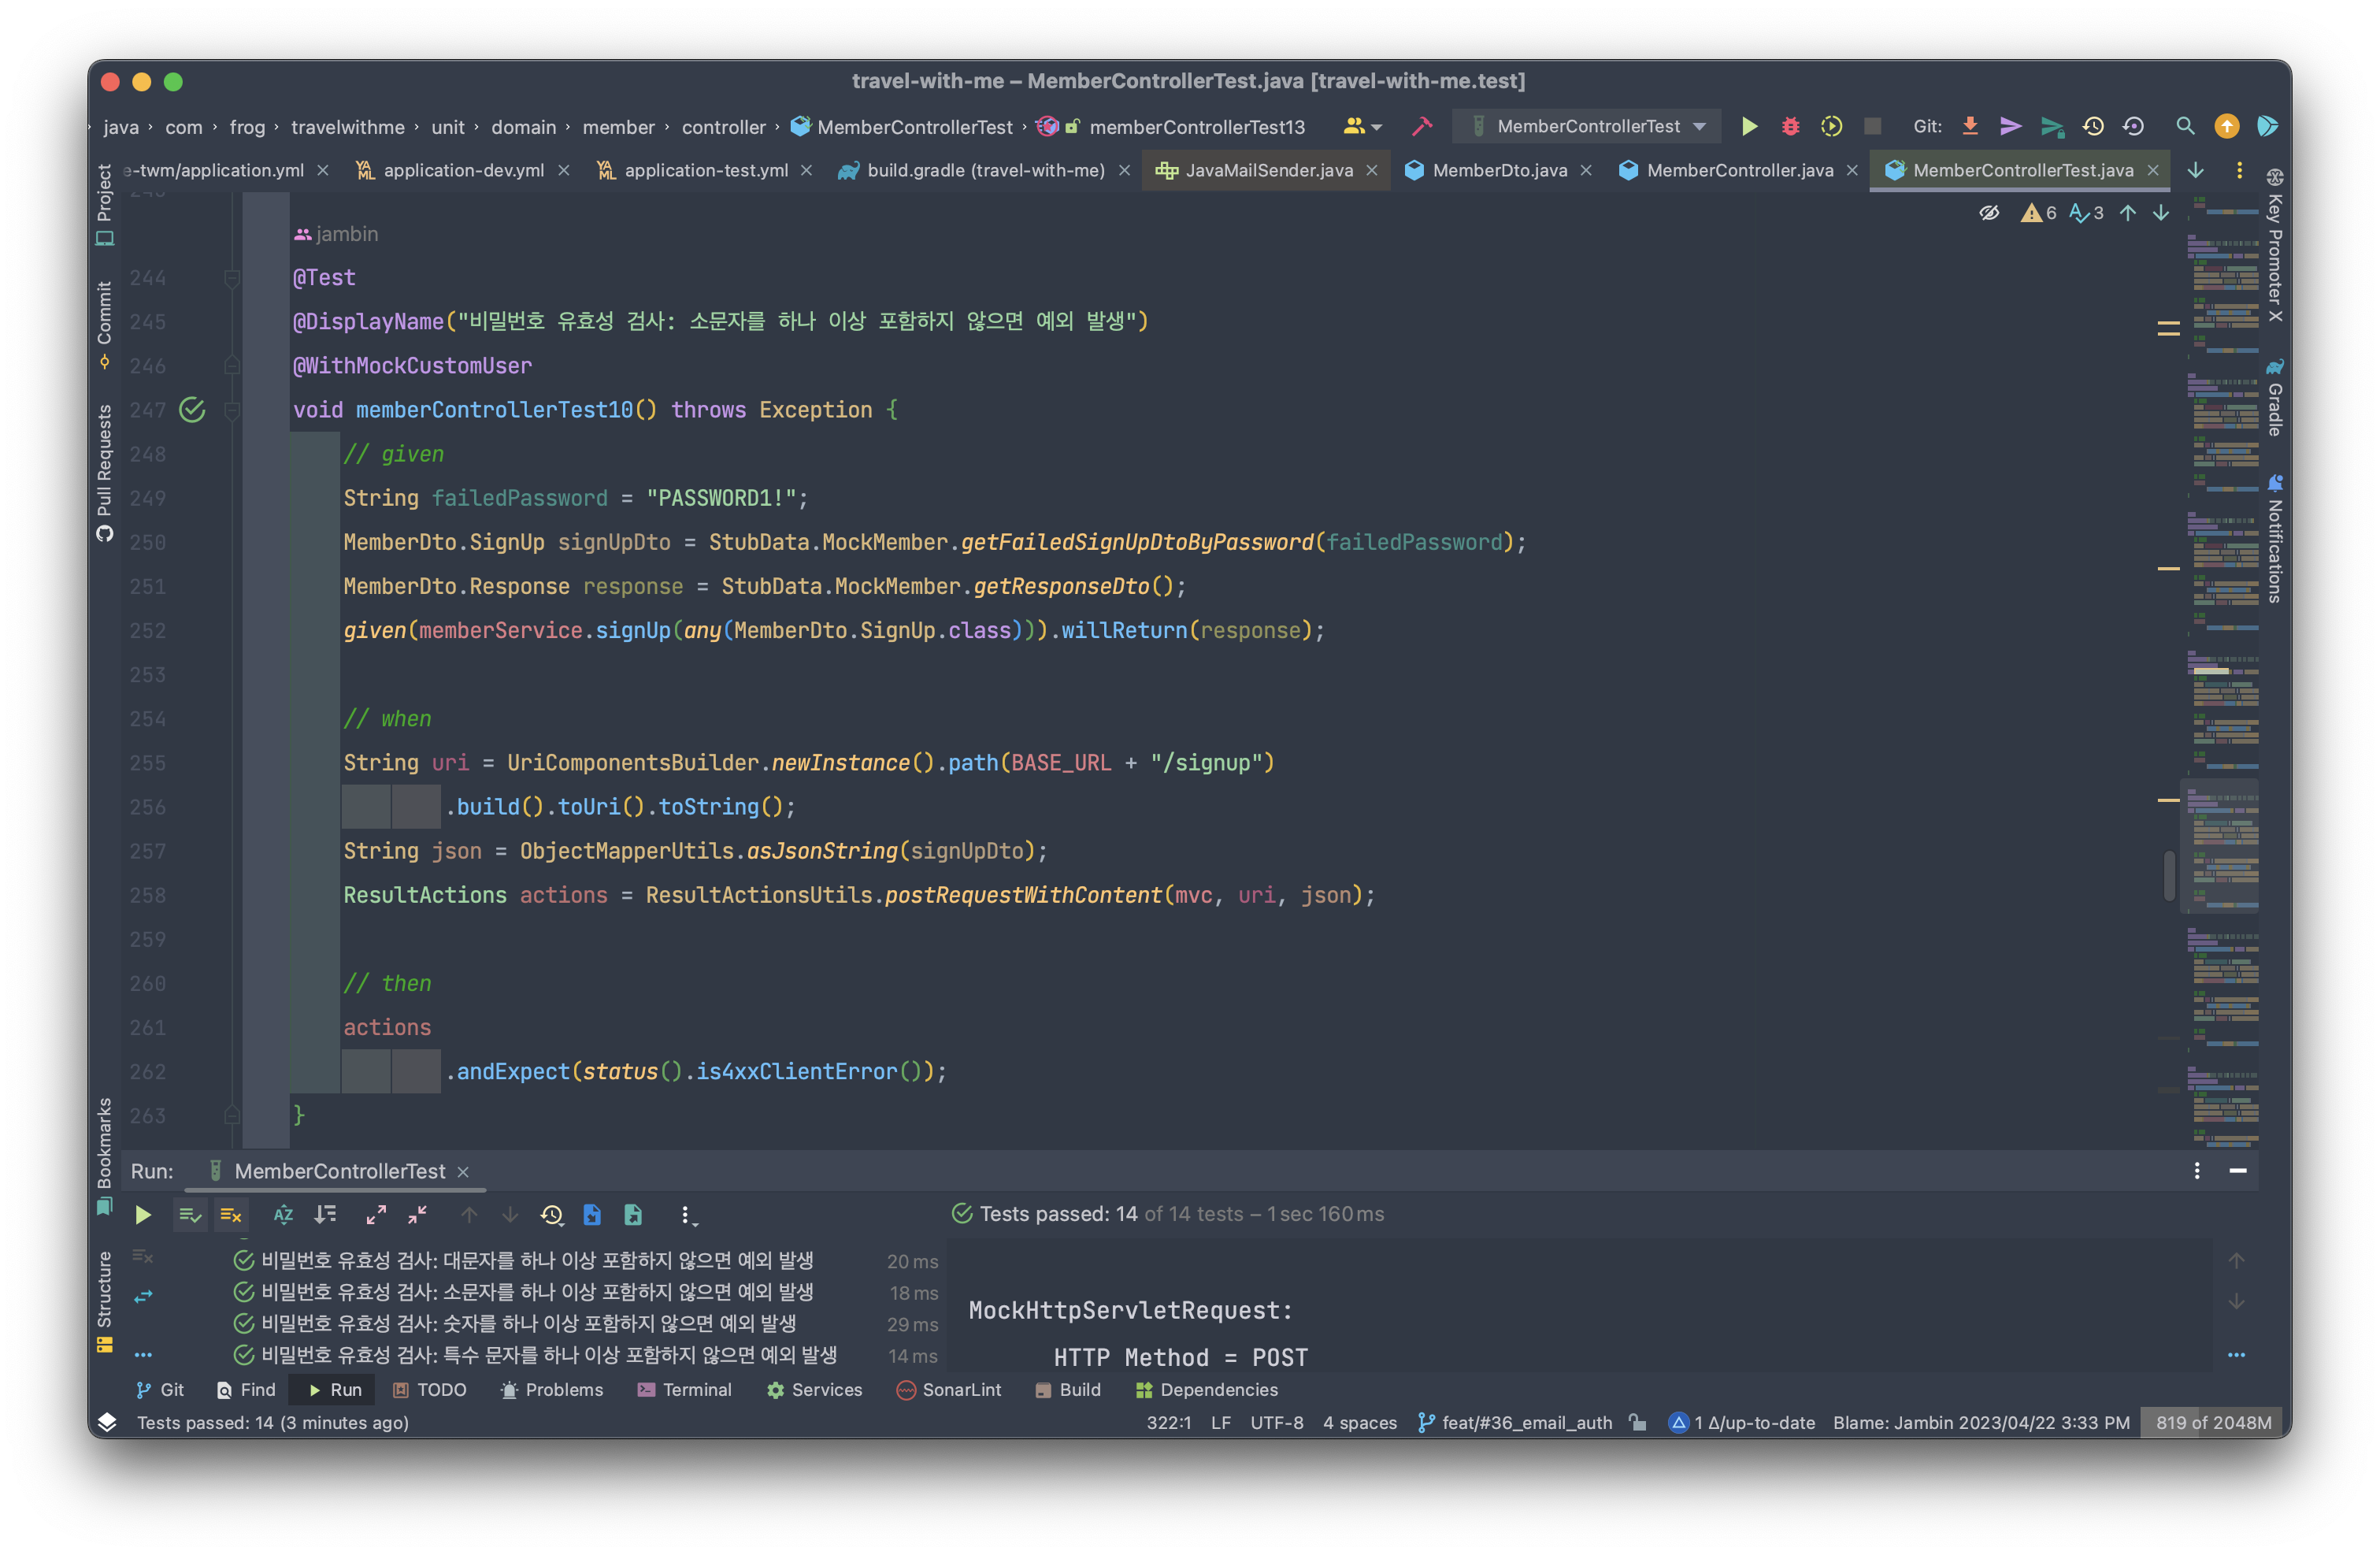Toggle Show Ignored tests filter
Image resolution: width=2380 pixels, height=1555 pixels.
(x=231, y=1214)
